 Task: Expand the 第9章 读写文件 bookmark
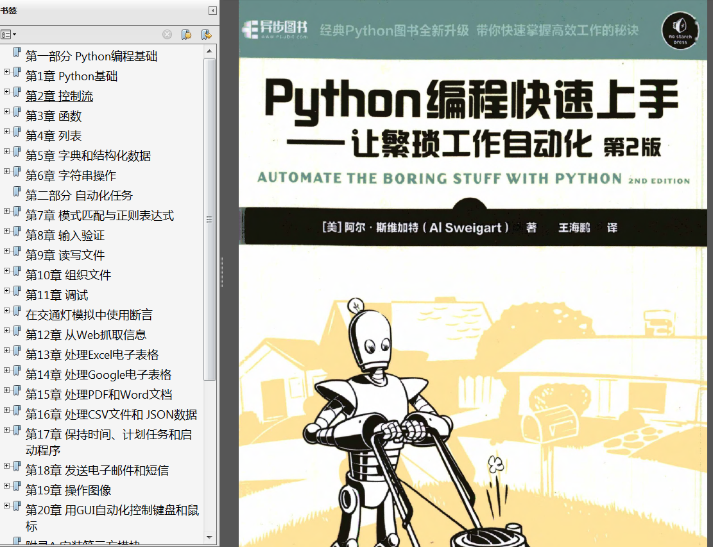tap(6, 251)
